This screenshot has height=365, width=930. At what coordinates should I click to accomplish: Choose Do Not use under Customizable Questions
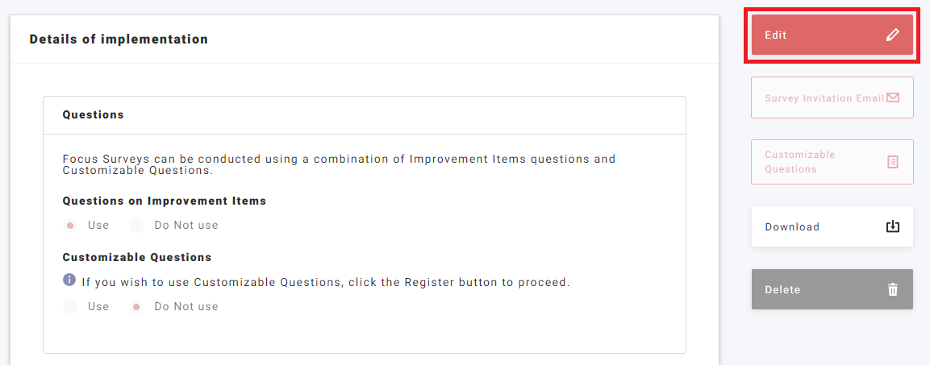(137, 307)
